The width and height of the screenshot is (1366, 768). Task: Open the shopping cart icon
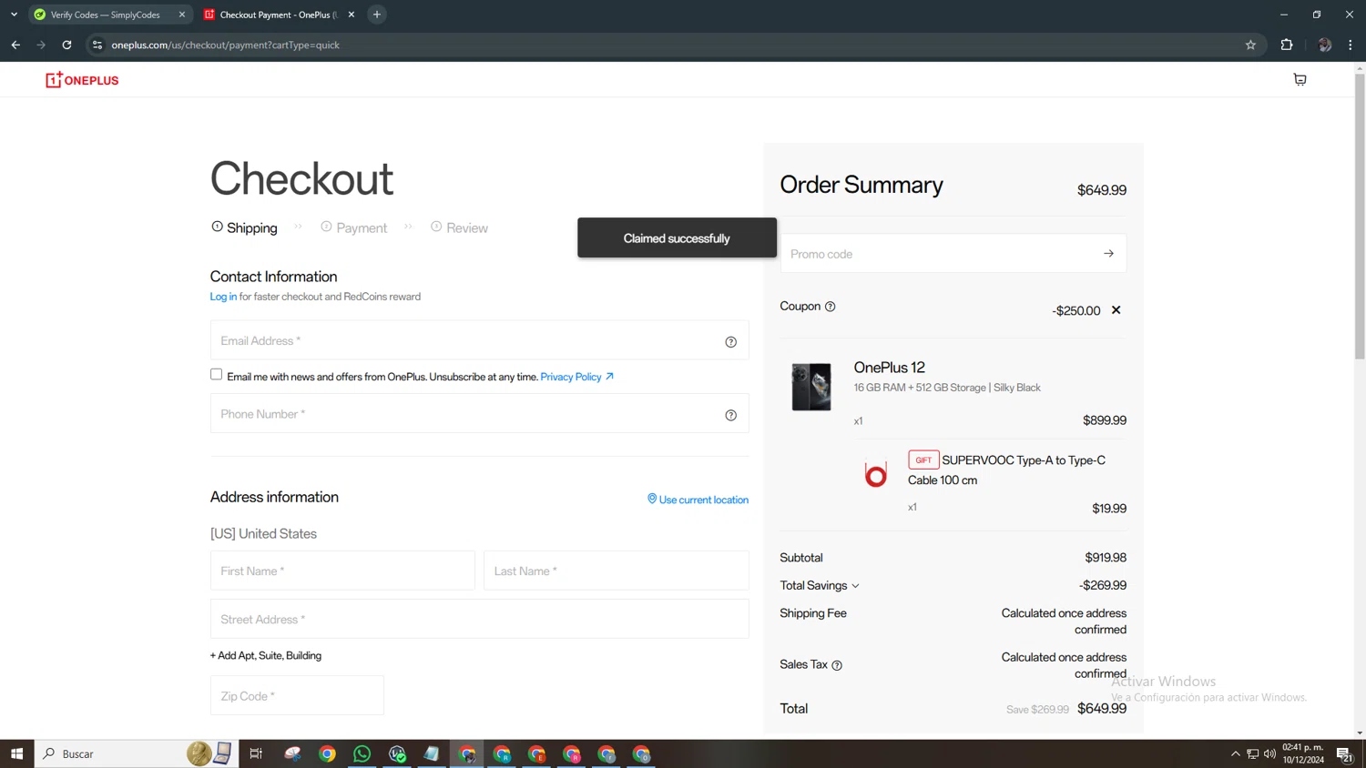[x=1300, y=80]
